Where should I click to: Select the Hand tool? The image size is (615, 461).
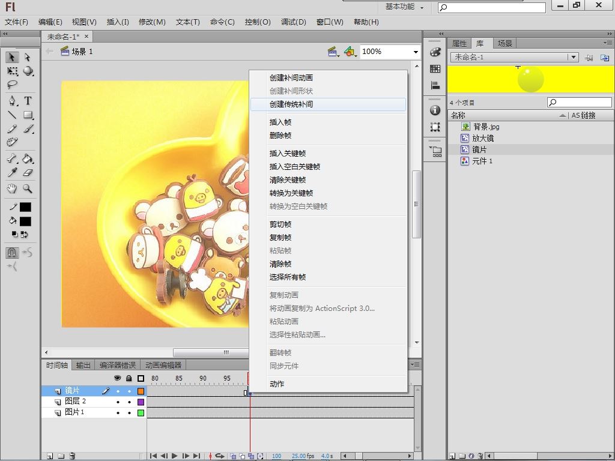pyautogui.click(x=12, y=189)
